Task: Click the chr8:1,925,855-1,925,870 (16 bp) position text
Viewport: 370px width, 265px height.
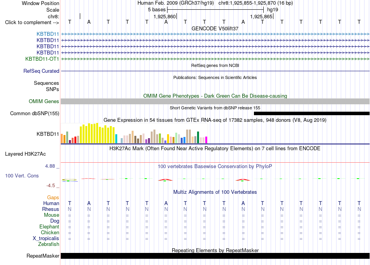Action: 255,3
